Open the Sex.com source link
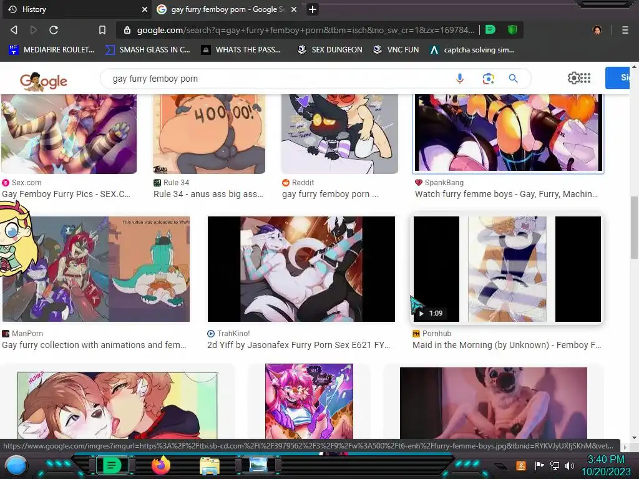Screen dimensions: 639x479 click(22, 183)
